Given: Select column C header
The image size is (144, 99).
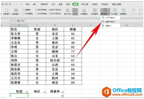Looking at the screenshot, I should pos(37,25).
